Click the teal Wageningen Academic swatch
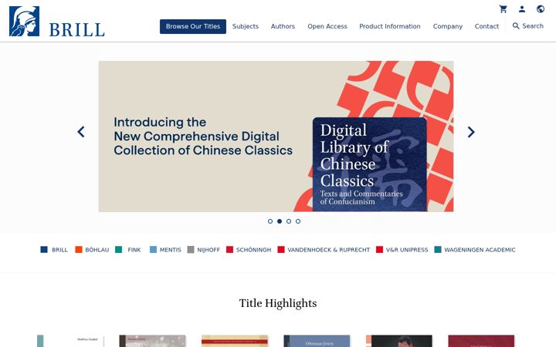 point(438,250)
